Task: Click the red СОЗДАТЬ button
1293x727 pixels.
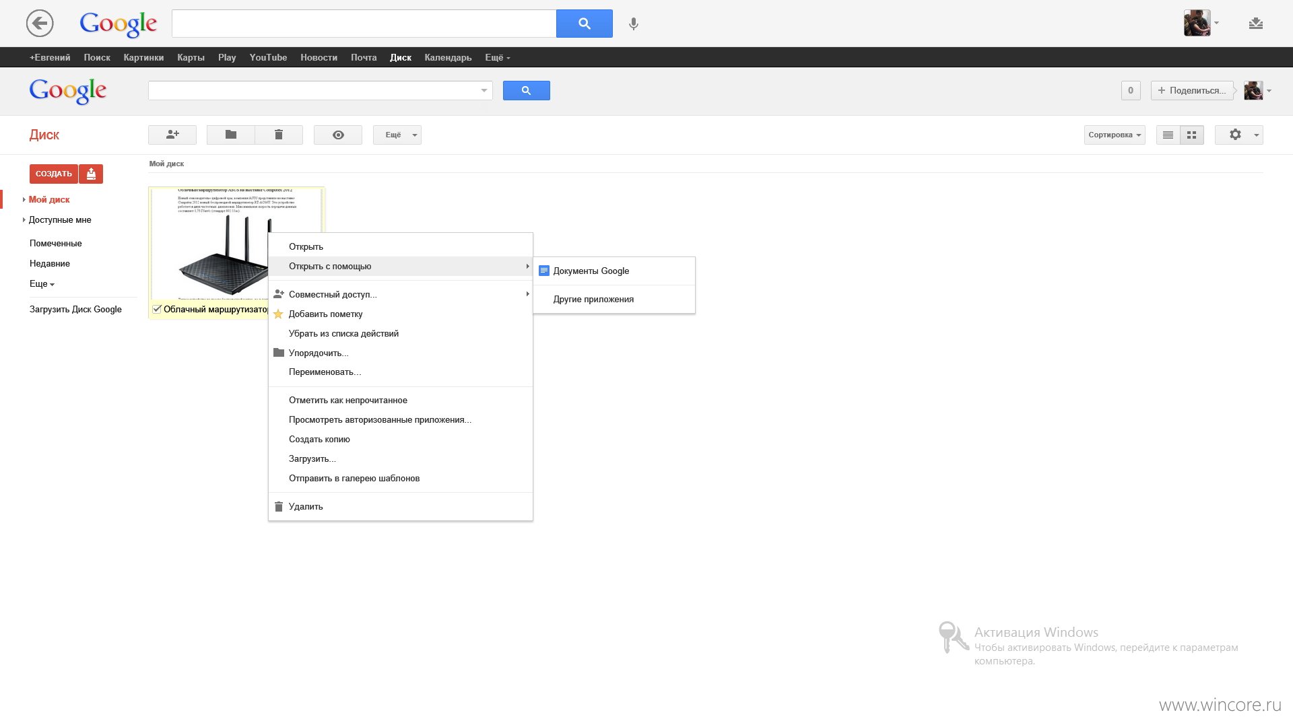Action: tap(54, 174)
